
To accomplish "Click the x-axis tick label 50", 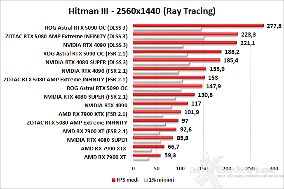I will pos(157,168).
